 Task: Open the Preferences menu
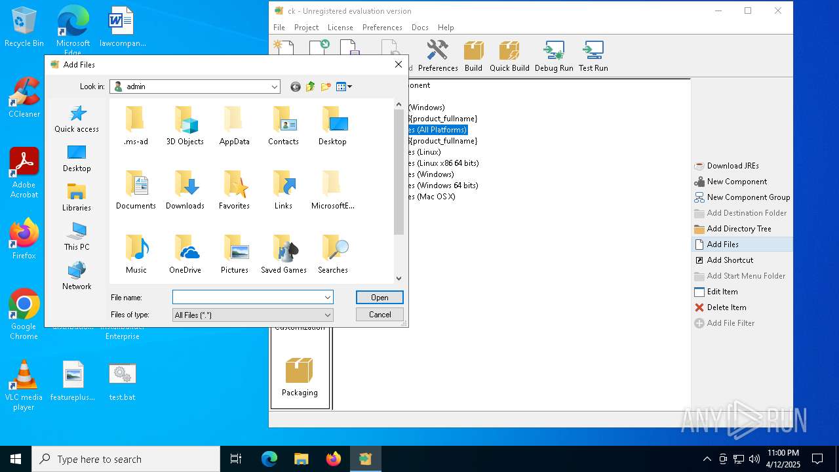382,28
